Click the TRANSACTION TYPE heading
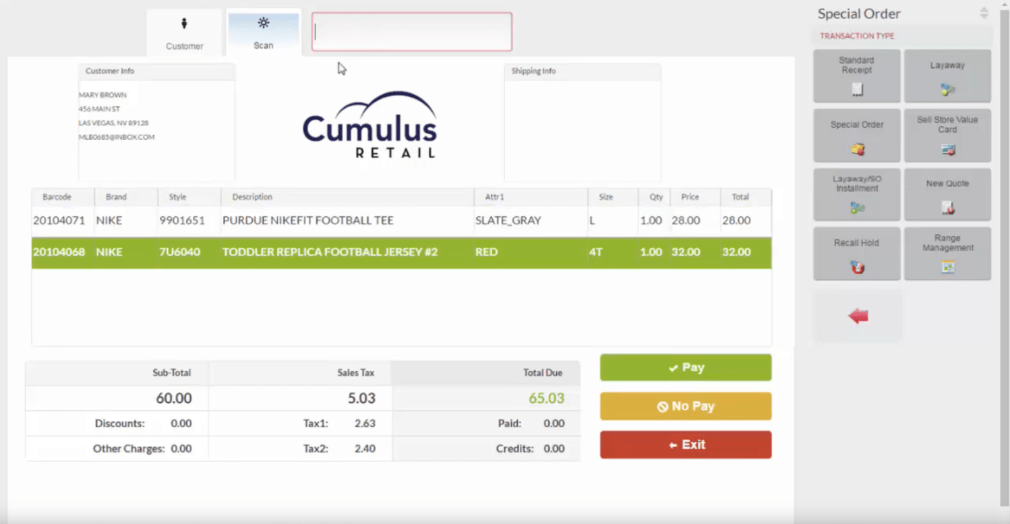Viewport: 1010px width, 524px height. [x=857, y=36]
